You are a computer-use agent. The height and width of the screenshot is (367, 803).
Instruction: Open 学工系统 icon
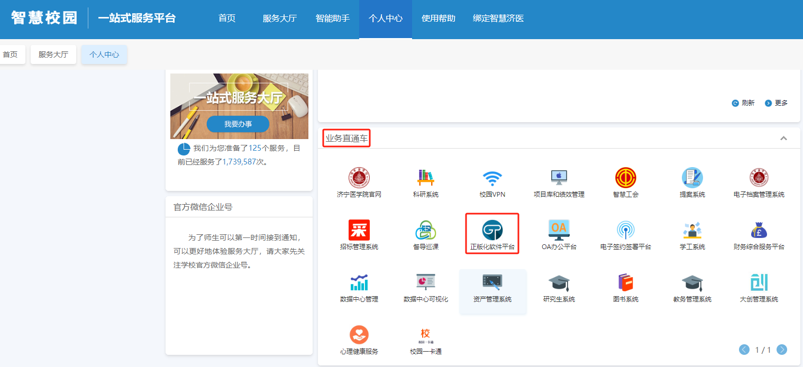[692, 230]
